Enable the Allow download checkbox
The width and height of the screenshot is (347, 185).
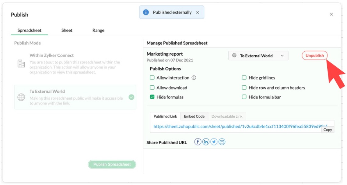tap(152, 87)
